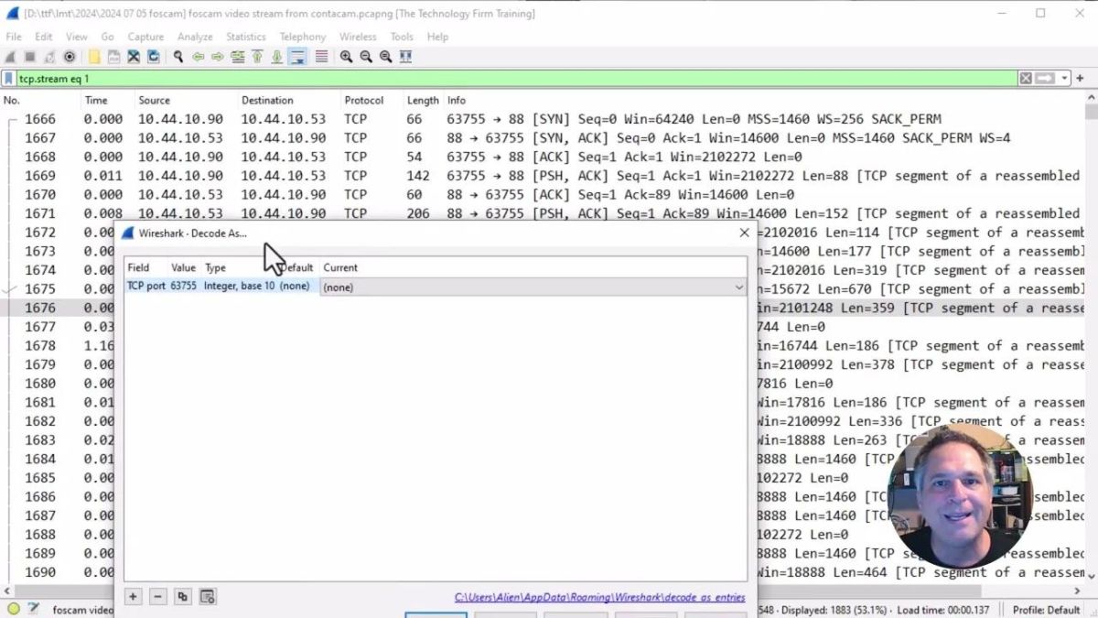Select packet number 1671 row
Image resolution: width=1098 pixels, height=618 pixels.
click(x=542, y=213)
